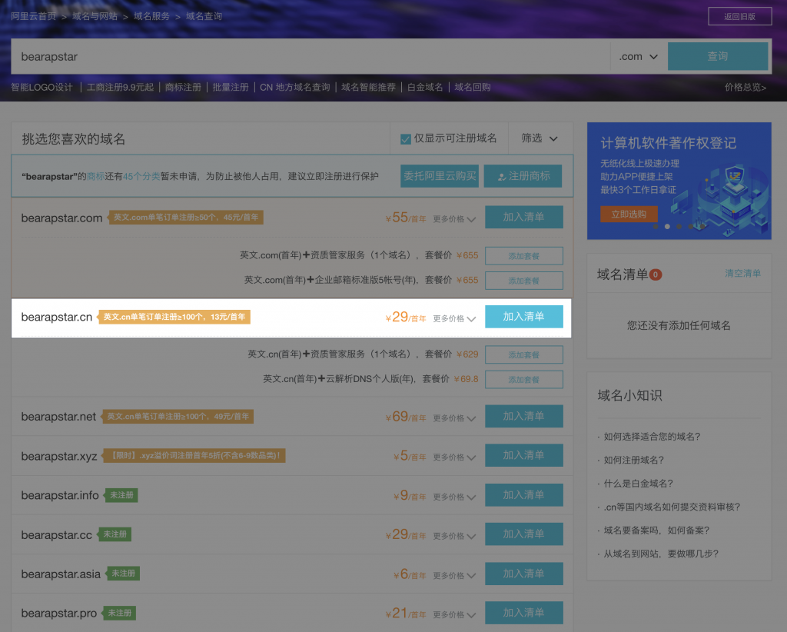Add bearapstar.net to the list
This screenshot has width=787, height=632.
[523, 416]
